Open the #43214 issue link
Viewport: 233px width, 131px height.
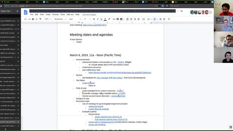(121, 62)
